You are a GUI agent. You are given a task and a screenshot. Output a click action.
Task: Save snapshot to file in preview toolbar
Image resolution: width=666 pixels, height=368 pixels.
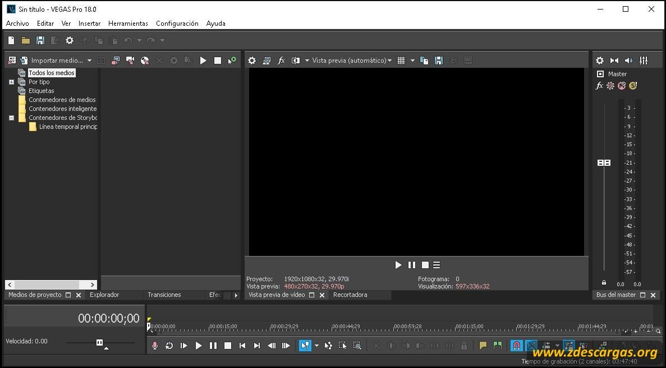point(439,60)
